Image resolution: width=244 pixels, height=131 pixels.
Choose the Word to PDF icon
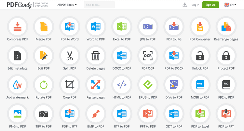96,27
